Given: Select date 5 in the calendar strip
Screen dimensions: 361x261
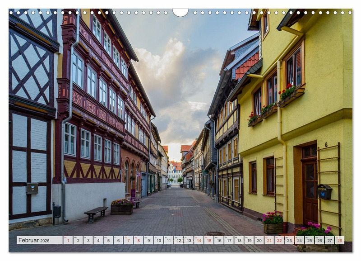Looking at the screenshot, I should pyautogui.click(x=108, y=240).
